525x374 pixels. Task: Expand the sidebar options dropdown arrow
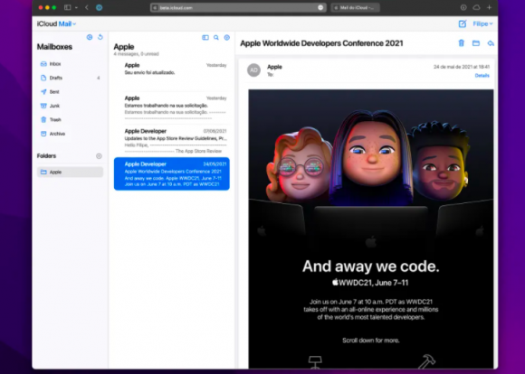coord(76,7)
